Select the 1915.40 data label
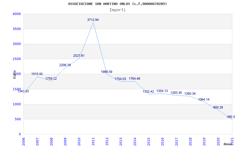 pyautogui.click(x=37, y=74)
